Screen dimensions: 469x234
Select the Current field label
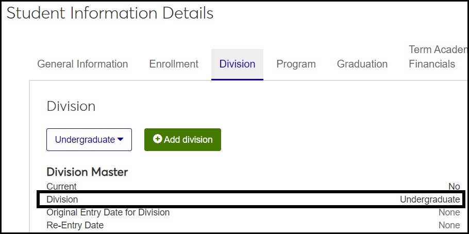click(x=61, y=187)
